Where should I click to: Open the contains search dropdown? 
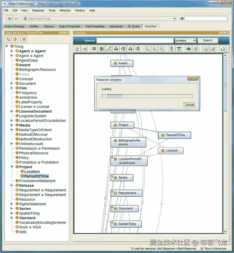point(185,40)
